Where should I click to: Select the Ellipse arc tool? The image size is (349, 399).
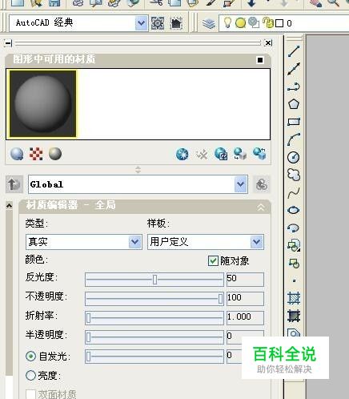294,228
